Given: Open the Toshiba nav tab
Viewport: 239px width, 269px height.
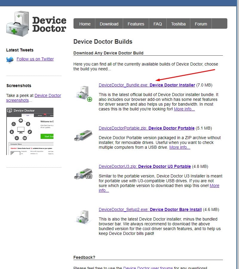Looking at the screenshot, I should (x=178, y=24).
